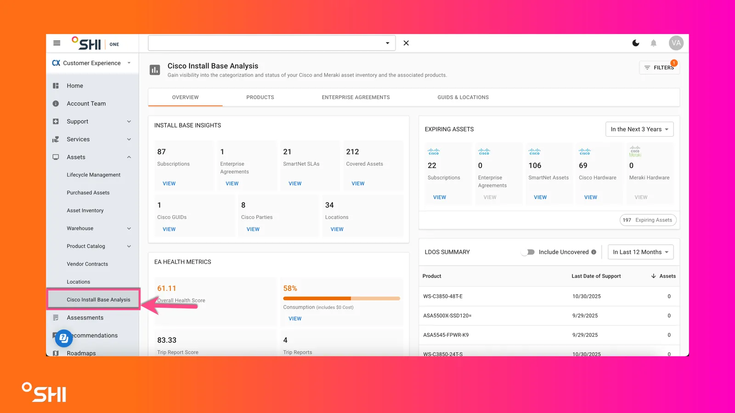View the Cisco GUIDs insight
The image size is (735, 413).
pos(169,229)
